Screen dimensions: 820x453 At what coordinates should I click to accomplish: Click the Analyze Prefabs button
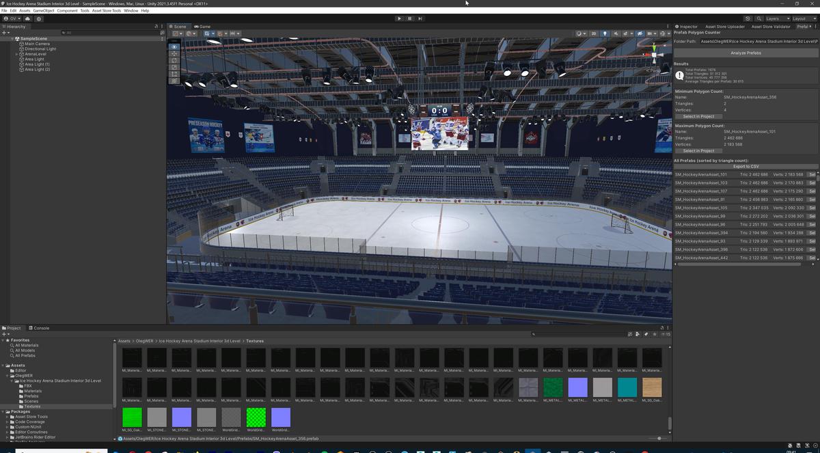click(745, 53)
